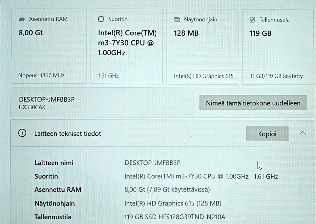The height and width of the screenshot is (224, 316).
Task: Click the Näytönohjain label in details list
Action: (x=55, y=204)
